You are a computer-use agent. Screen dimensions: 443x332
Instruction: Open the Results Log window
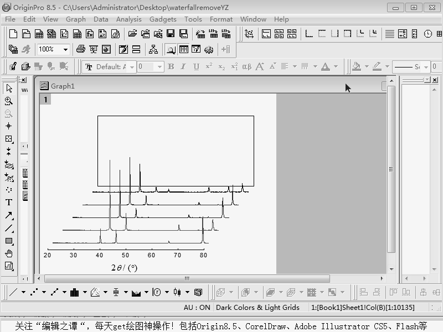point(184,49)
